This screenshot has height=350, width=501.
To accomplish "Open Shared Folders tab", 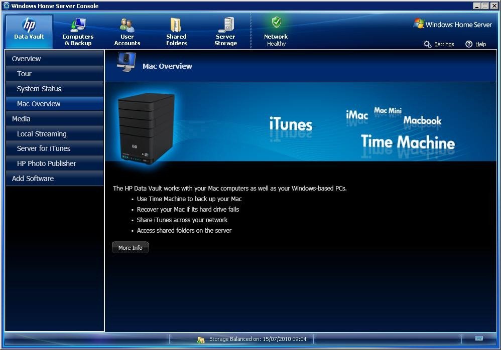I will tap(176, 32).
